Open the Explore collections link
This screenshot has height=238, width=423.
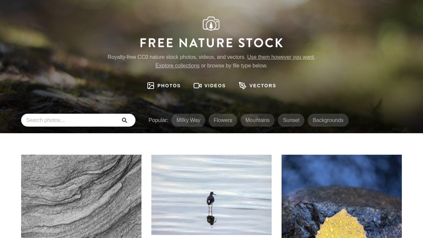(177, 66)
